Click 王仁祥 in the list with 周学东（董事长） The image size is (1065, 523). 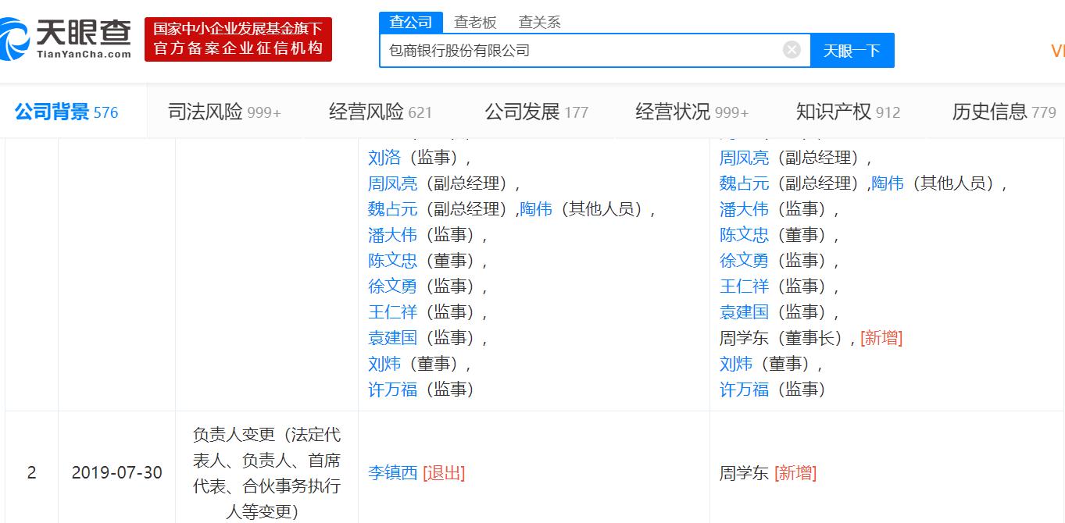(745, 286)
